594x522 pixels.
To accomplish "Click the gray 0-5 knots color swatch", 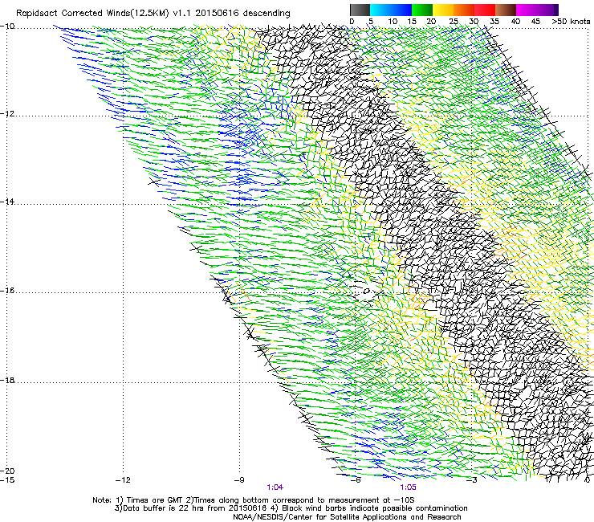I will tap(360, 10).
